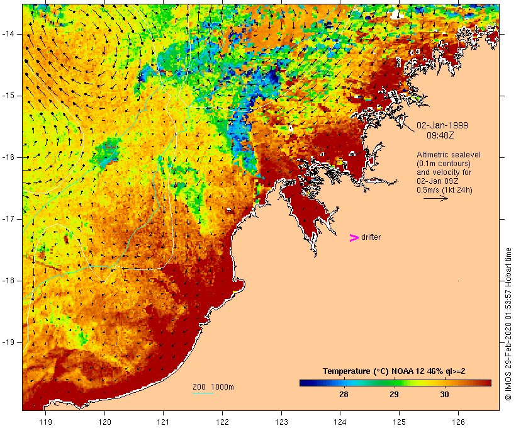
Task: Click the '1000m' bathymetry legend text
Action: pyautogui.click(x=222, y=387)
